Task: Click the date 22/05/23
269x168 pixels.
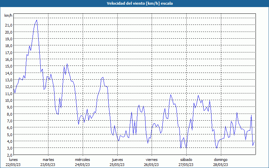Action: point(13,165)
